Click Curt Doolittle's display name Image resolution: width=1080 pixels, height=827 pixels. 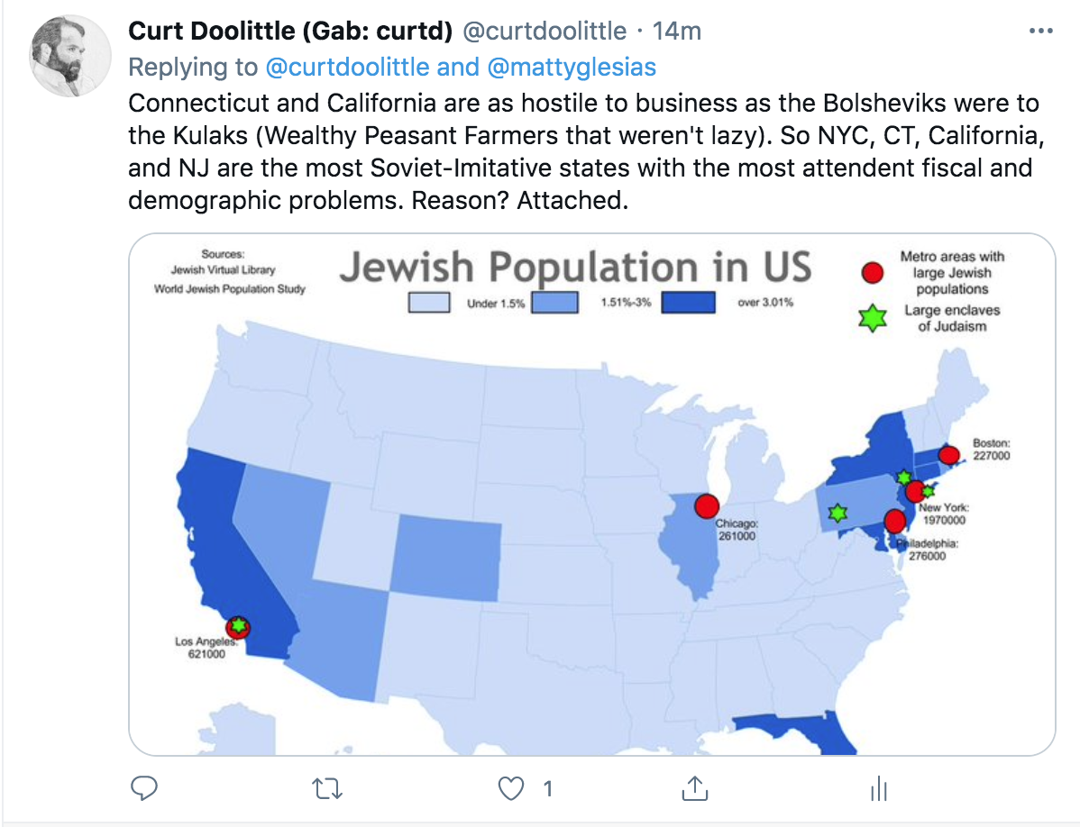tap(270, 30)
